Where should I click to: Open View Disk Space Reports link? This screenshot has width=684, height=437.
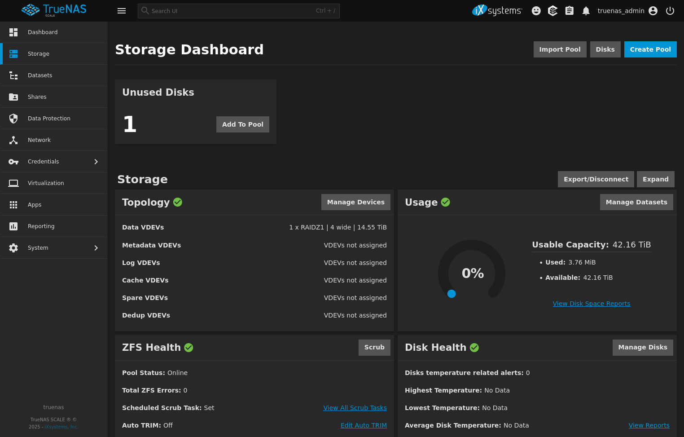[x=592, y=304]
